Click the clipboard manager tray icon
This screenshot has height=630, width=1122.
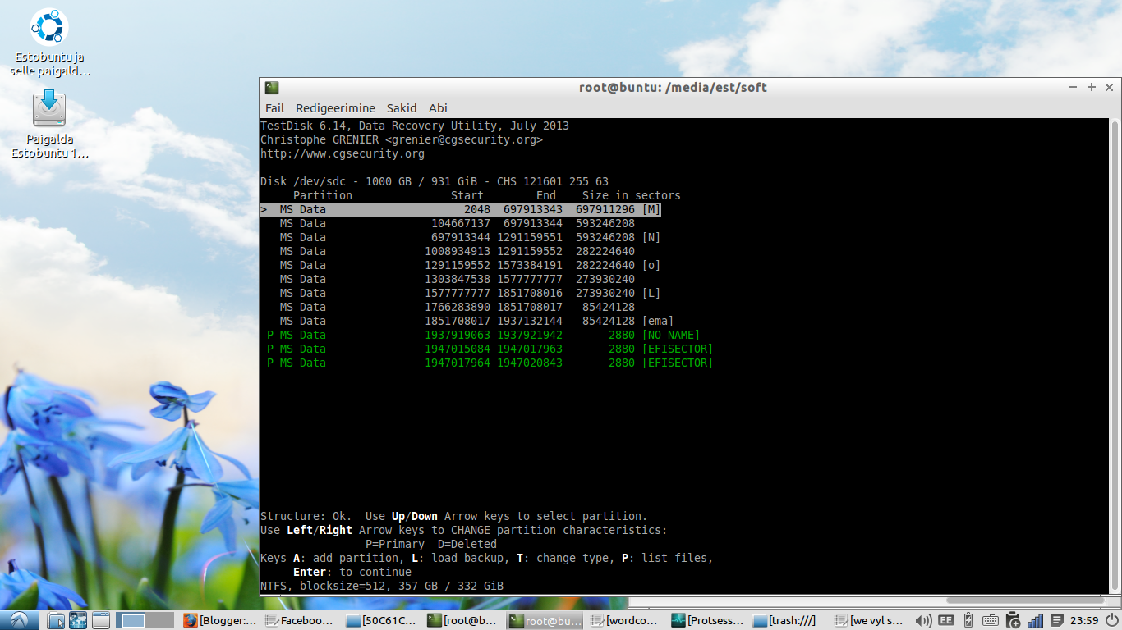pos(1013,620)
